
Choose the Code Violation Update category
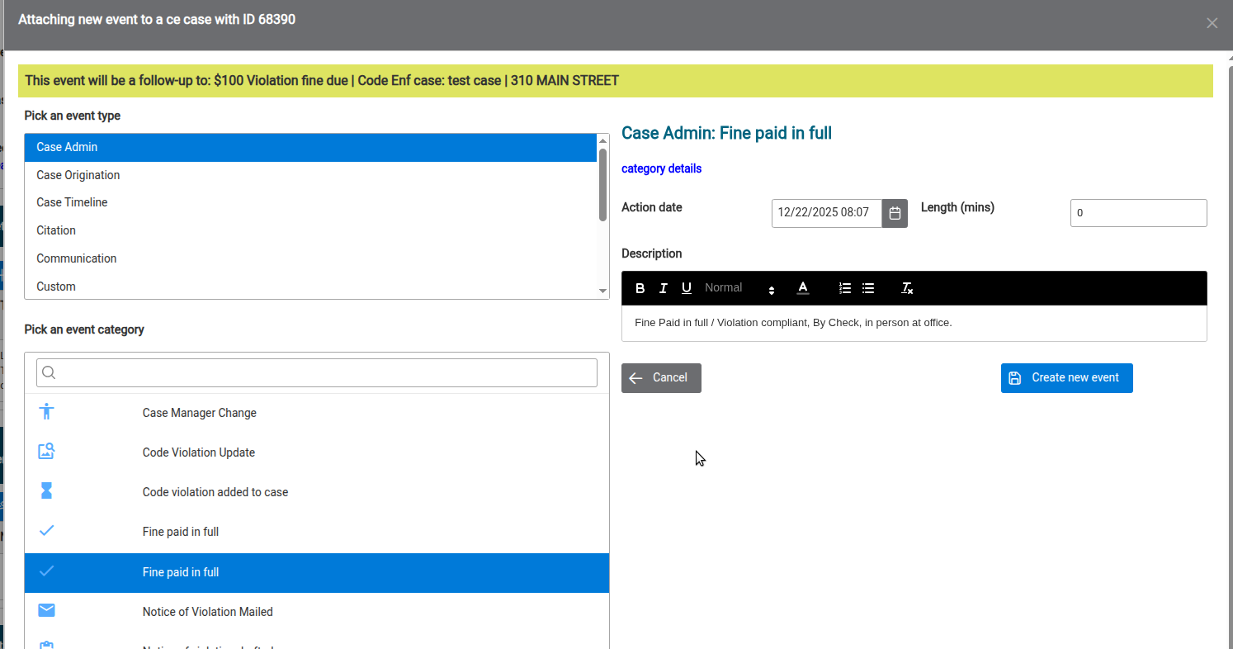coord(317,452)
